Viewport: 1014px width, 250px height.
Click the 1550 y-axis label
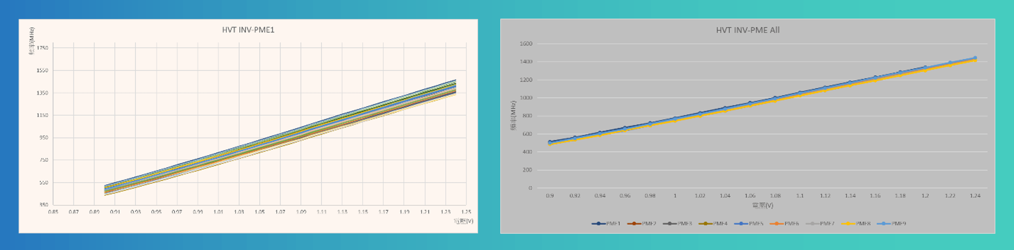point(42,71)
